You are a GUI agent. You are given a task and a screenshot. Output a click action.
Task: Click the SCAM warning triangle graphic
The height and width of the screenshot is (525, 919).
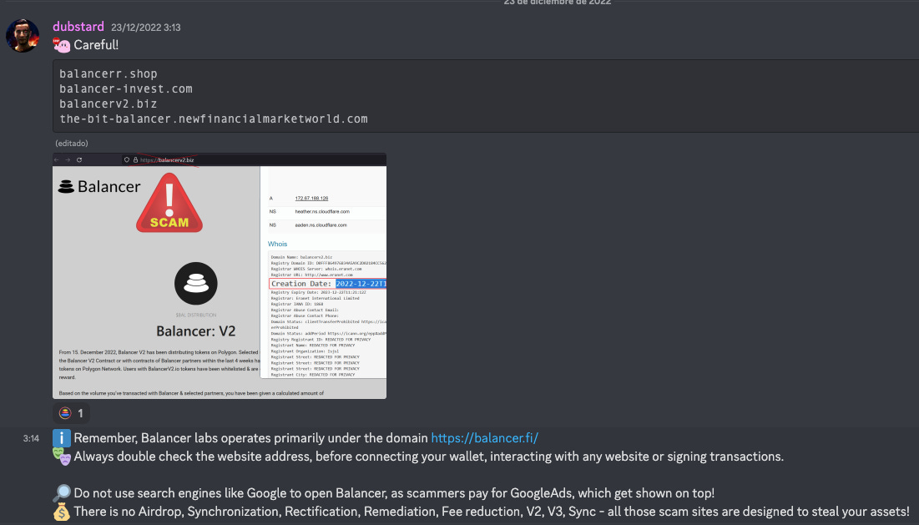pyautogui.click(x=169, y=204)
